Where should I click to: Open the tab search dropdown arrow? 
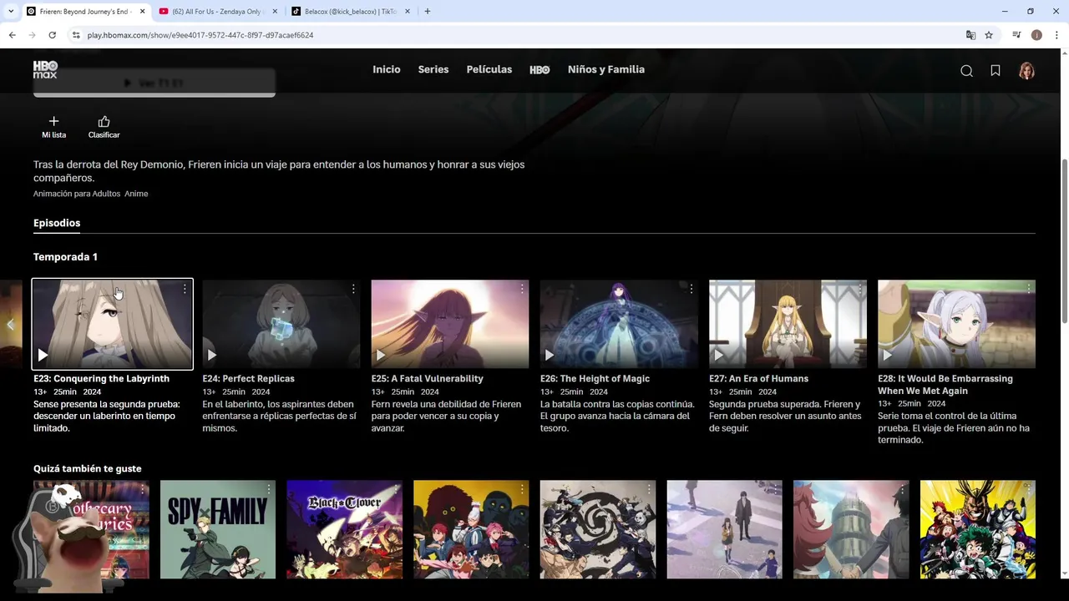pyautogui.click(x=10, y=12)
